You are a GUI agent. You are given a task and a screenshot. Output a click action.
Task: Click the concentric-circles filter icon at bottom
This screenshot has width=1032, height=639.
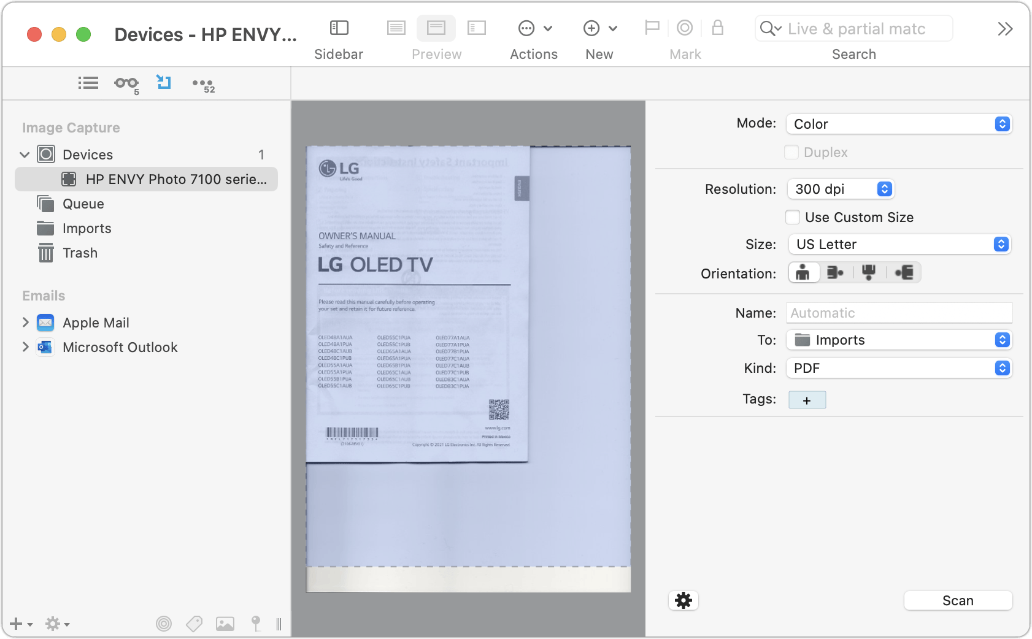coord(164,624)
